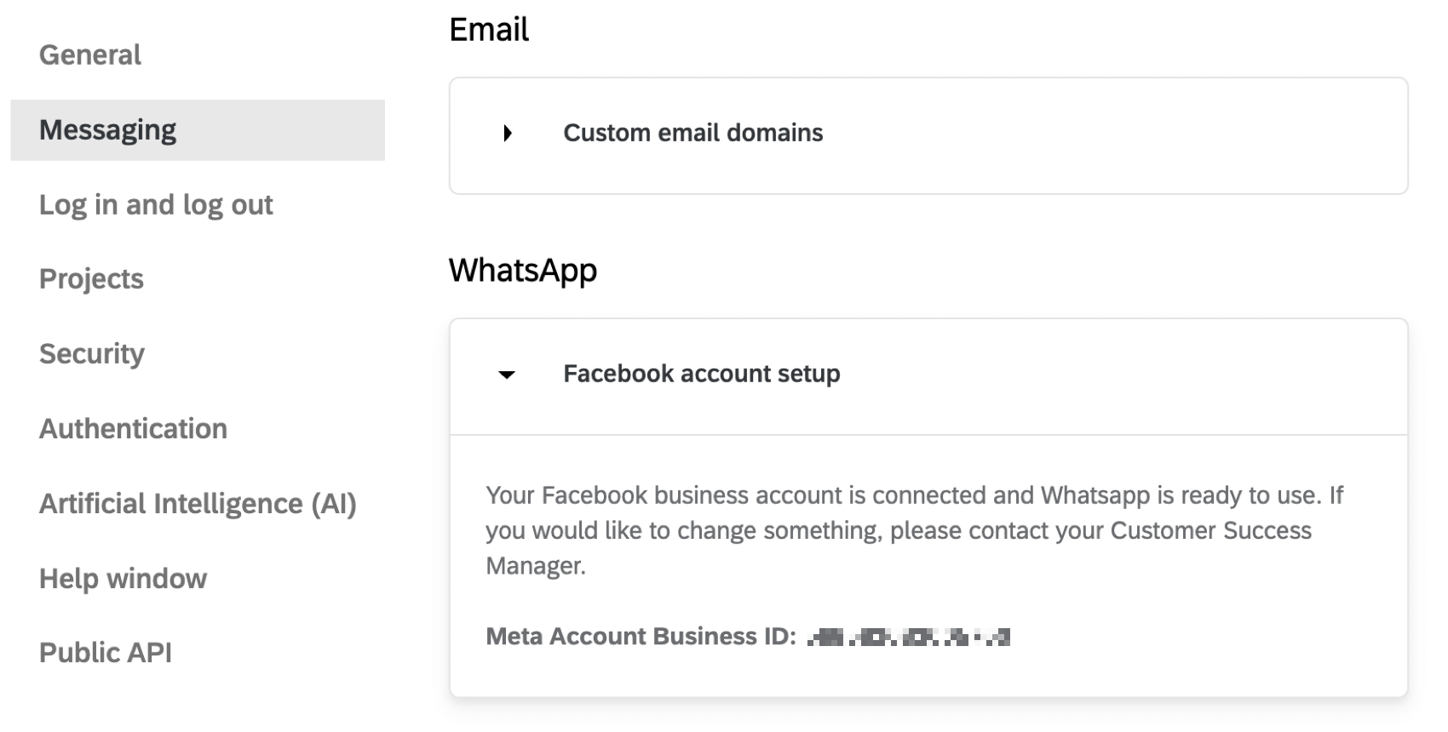1448x732 pixels.
Task: Select the Messaging sidebar entry
Action: click(x=108, y=129)
